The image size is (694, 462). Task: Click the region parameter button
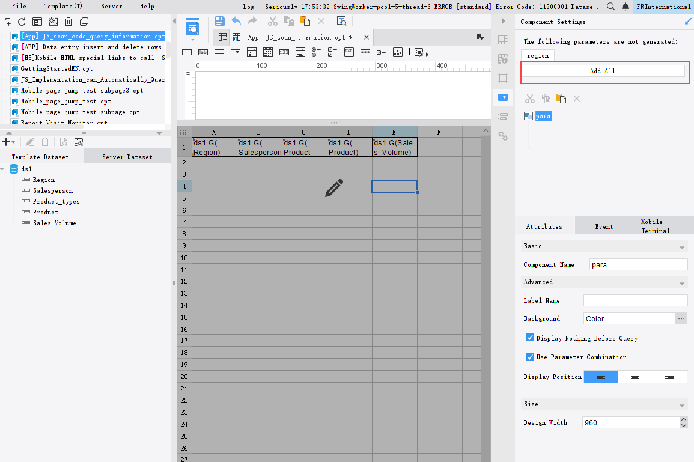[x=537, y=55]
